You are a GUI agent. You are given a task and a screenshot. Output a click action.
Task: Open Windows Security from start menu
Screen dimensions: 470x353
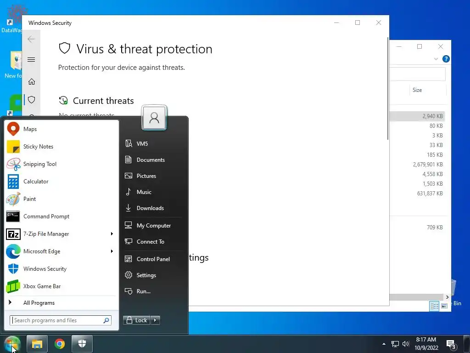coord(62,268)
